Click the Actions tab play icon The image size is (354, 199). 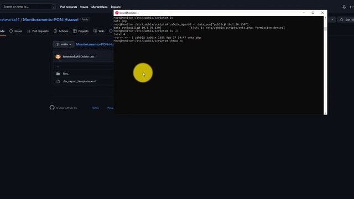pos(55,31)
